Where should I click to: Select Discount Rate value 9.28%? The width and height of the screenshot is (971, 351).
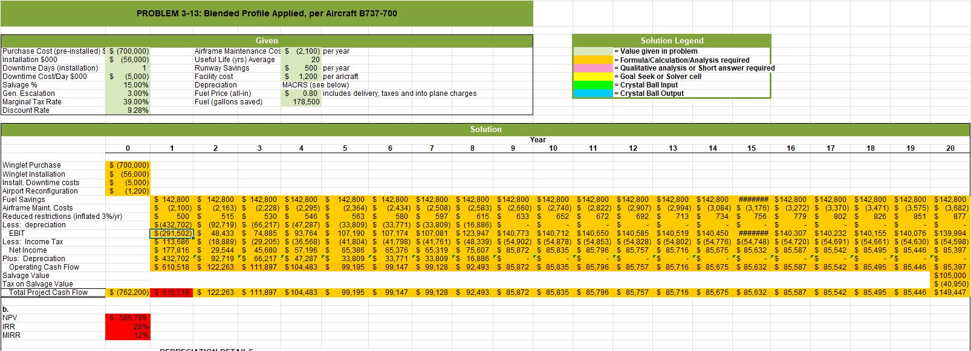coord(128,110)
